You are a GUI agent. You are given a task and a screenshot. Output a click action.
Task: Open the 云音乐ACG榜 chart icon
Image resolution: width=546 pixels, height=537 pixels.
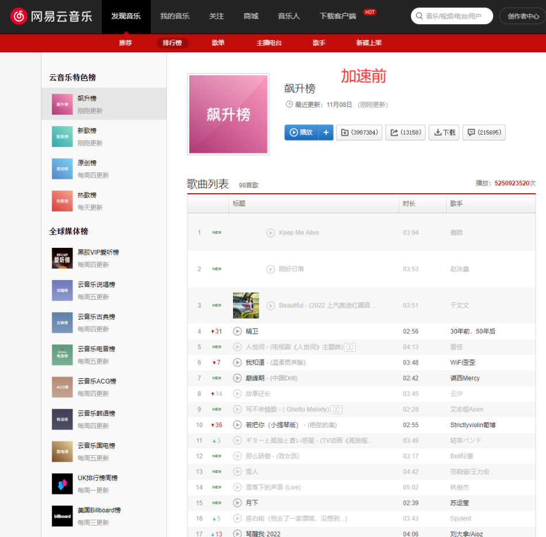62,387
